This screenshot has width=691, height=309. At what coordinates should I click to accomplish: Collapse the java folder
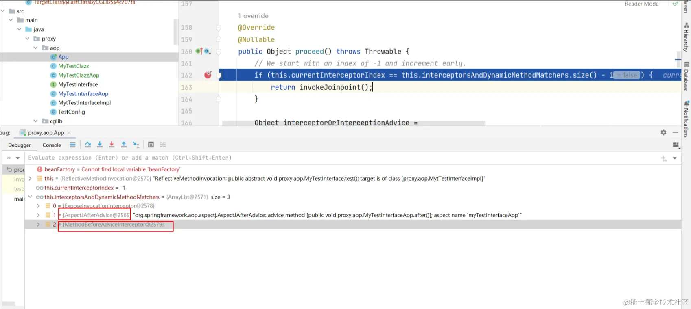(19, 29)
